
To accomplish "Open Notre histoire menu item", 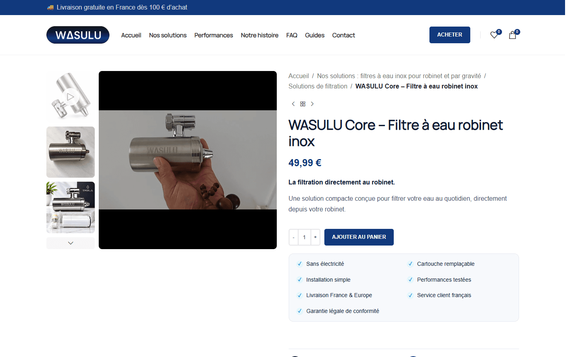I will (x=260, y=35).
